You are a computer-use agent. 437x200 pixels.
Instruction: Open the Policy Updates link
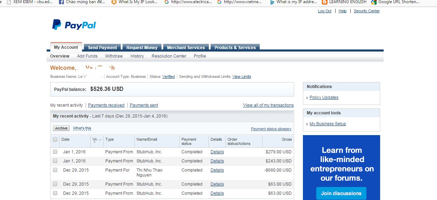point(324,98)
